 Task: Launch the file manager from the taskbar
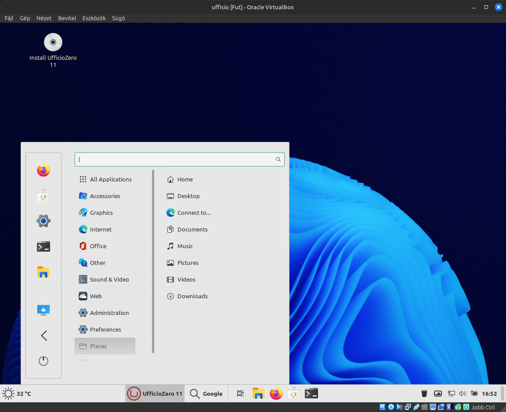[x=258, y=394]
